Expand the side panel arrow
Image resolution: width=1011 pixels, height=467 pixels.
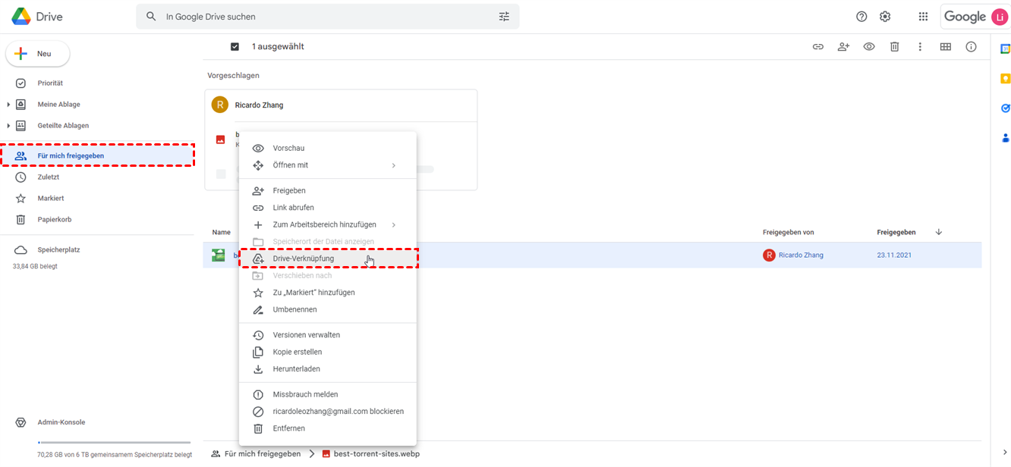coord(1005,453)
